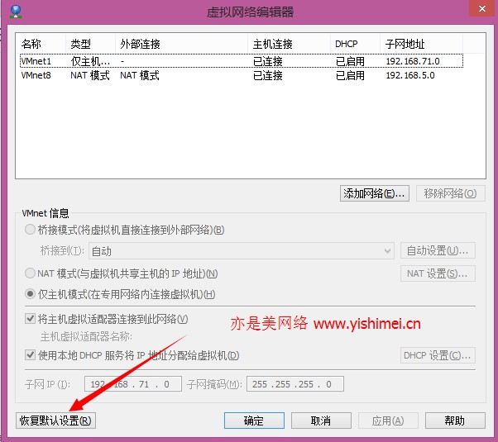
Task: Click the Virtual Network Editor title bar icon
Action: click(x=16, y=12)
